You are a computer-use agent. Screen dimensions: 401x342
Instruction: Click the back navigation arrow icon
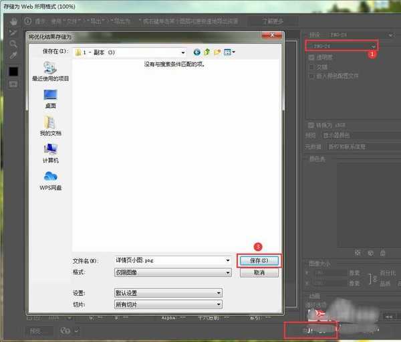[197, 52]
